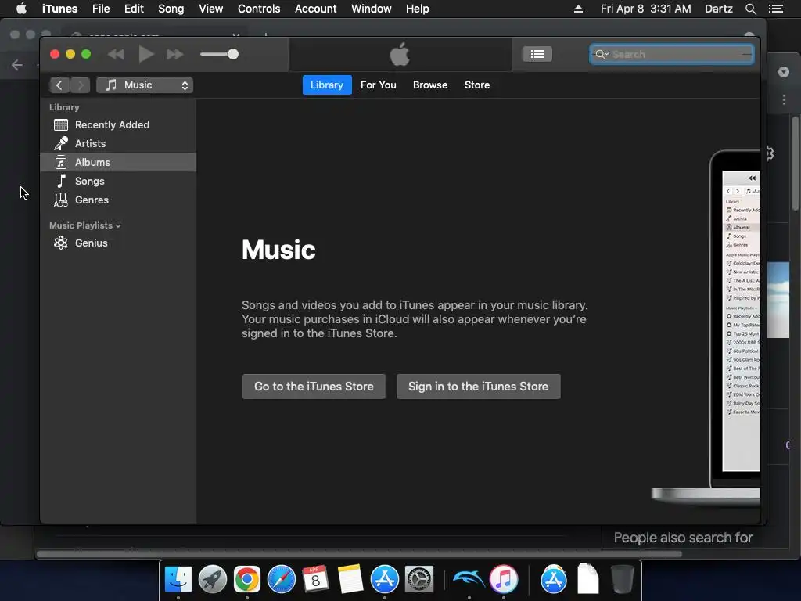Click the iTunes icon in the Dock
Screen dimensions: 801x601
coord(504,579)
